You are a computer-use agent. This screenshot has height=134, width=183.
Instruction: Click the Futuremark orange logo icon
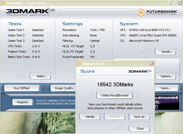coord(141,12)
